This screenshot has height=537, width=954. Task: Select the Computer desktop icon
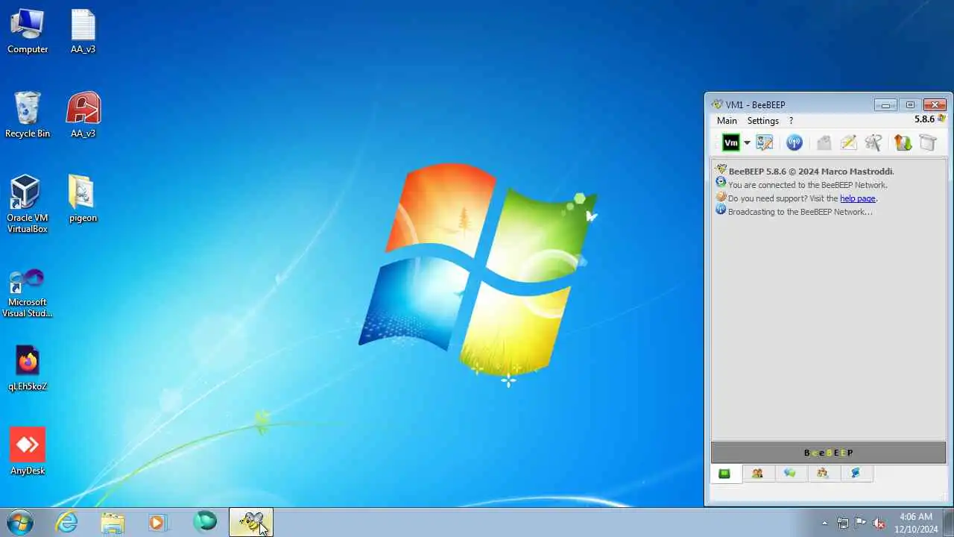[x=28, y=31]
